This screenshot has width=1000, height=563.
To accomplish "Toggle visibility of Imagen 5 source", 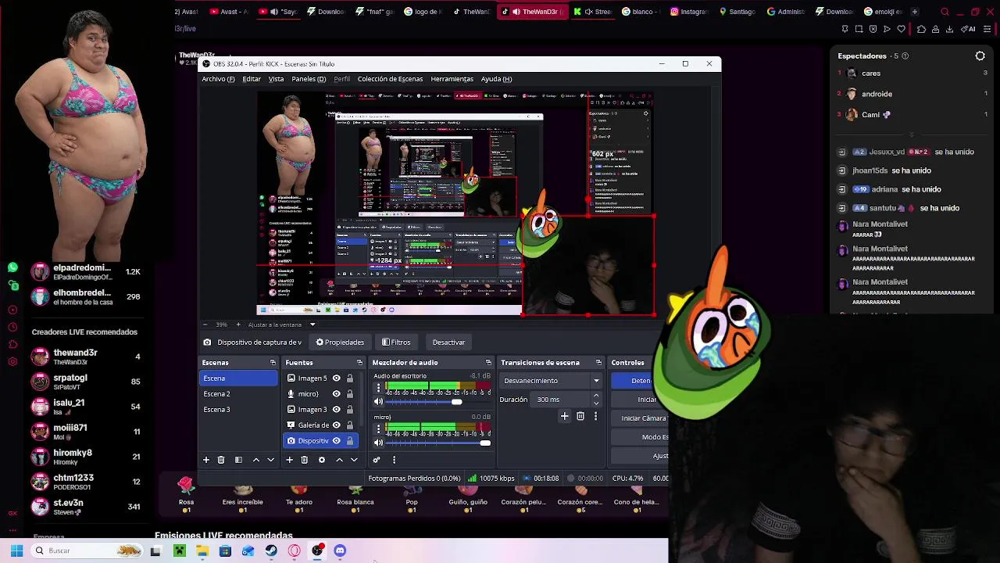I will [x=336, y=378].
